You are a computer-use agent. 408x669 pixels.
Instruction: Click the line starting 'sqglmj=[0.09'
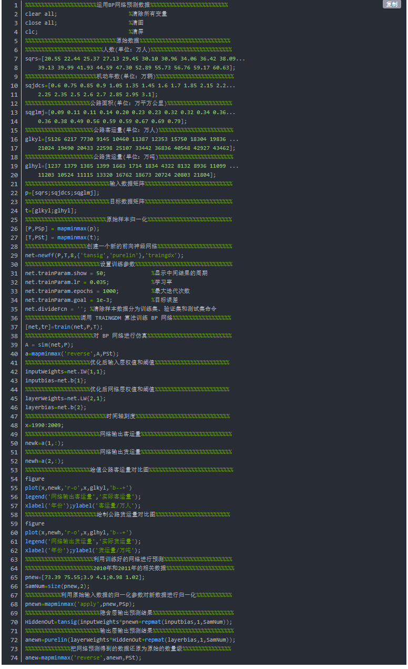point(130,112)
